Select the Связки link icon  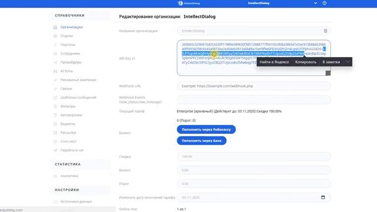[55, 89]
